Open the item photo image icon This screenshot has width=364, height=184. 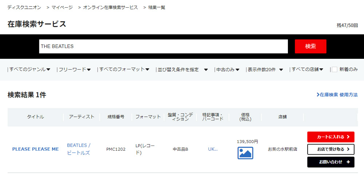tap(245, 153)
